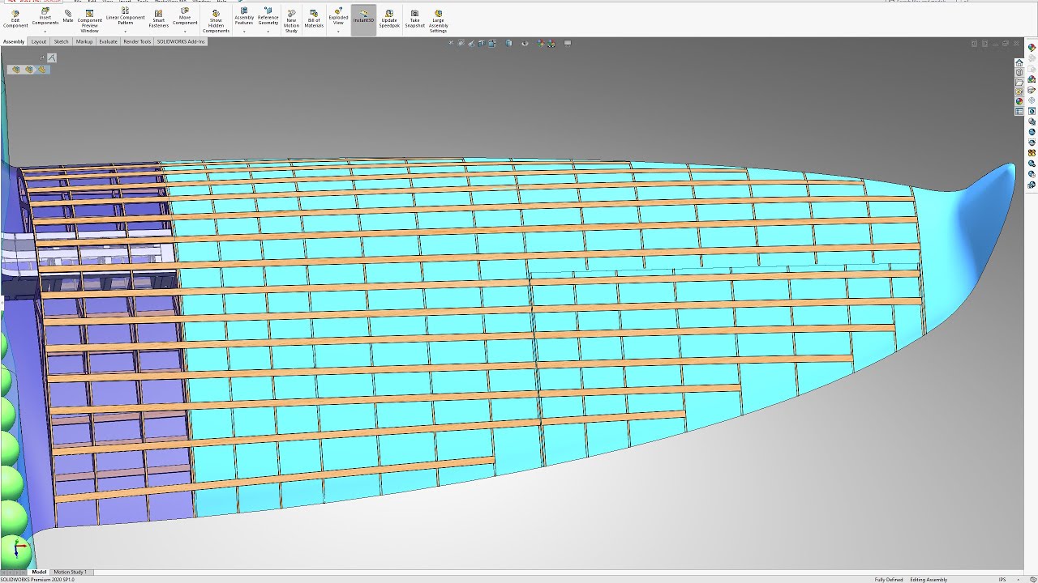This screenshot has height=583, width=1038.
Task: Create a New Motion Study
Action: pos(291,21)
